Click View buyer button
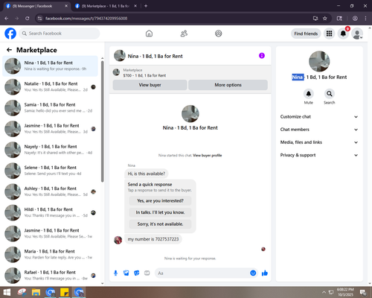372x298 pixels. pyautogui.click(x=150, y=85)
